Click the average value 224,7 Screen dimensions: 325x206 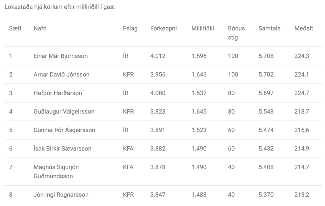point(302,93)
